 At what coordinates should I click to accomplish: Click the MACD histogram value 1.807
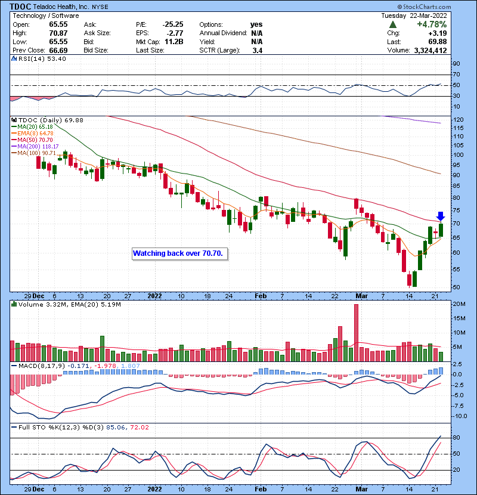tap(131, 366)
